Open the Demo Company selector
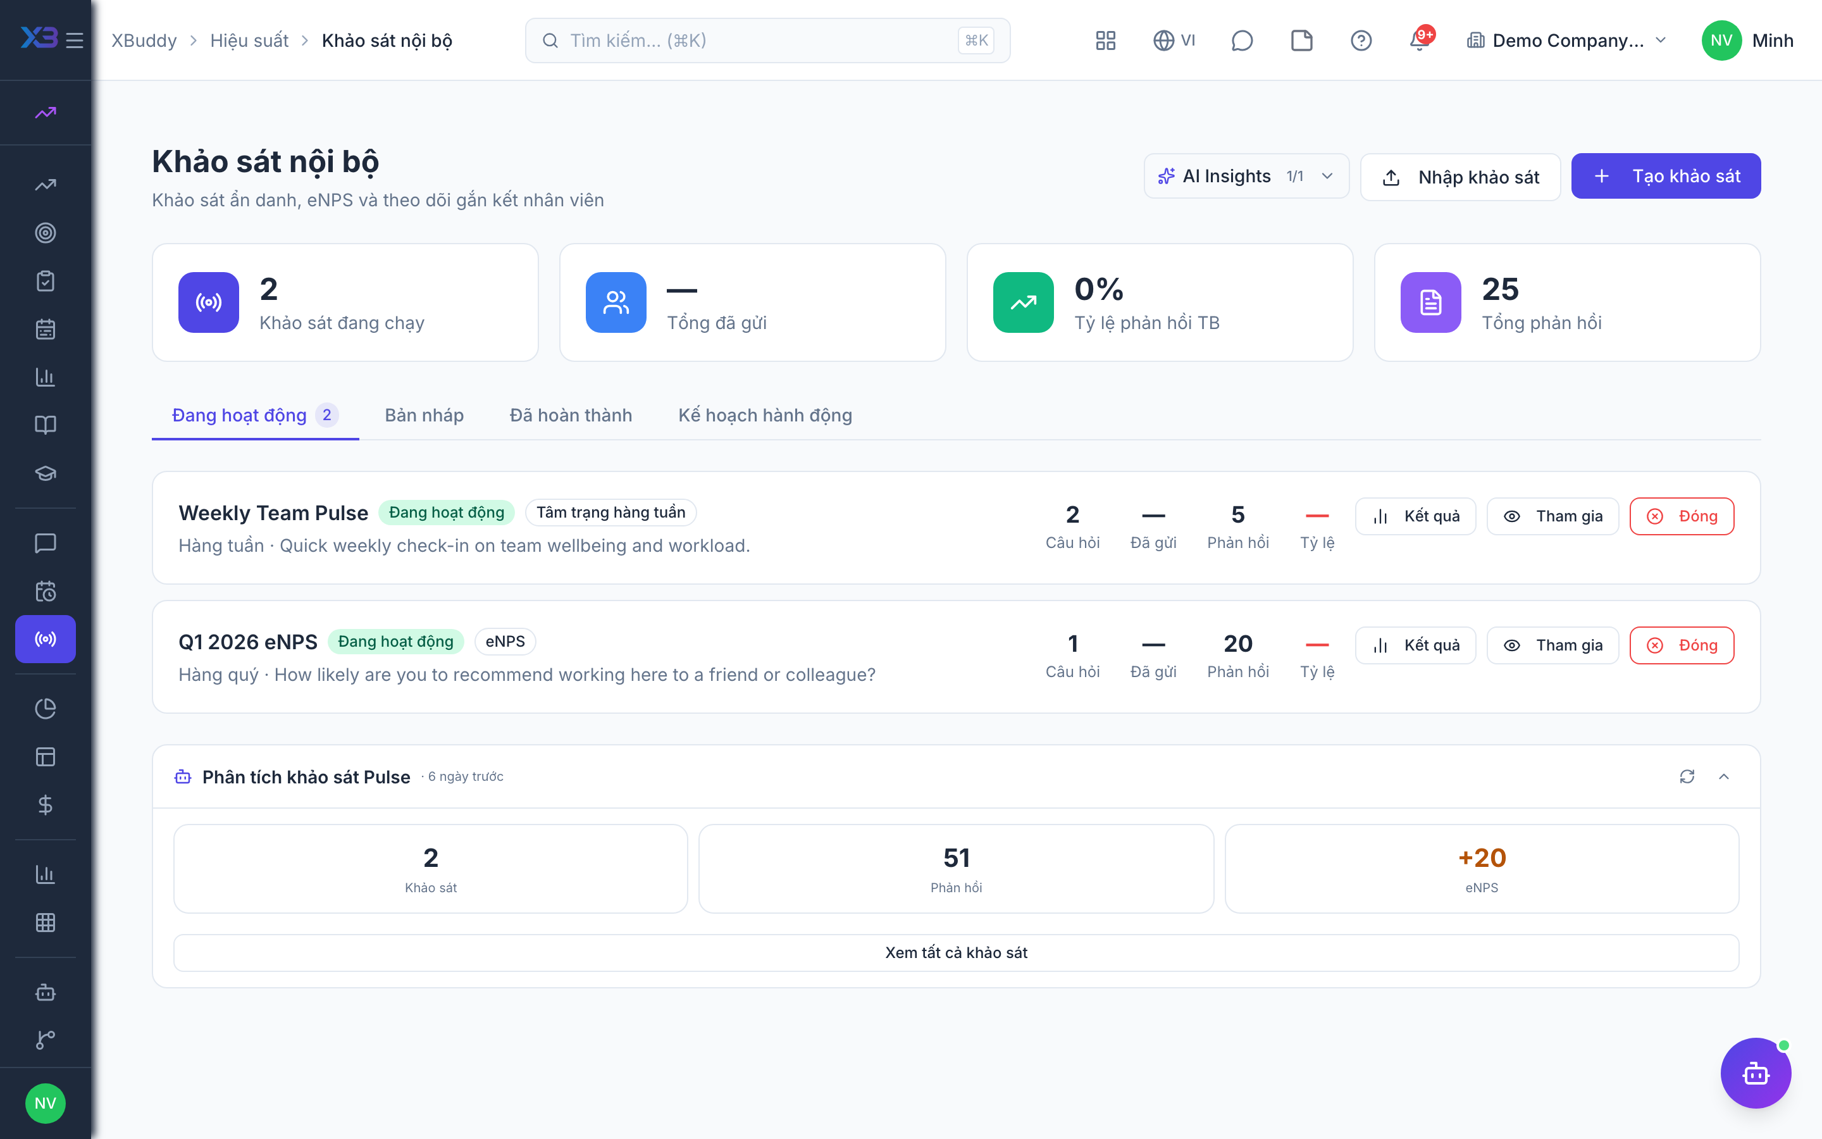The height and width of the screenshot is (1139, 1822). pyautogui.click(x=1567, y=40)
